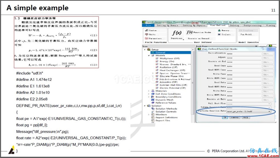Click the Heat Exchanger (Off) icon
280x158 pixels.
pos(157,70)
